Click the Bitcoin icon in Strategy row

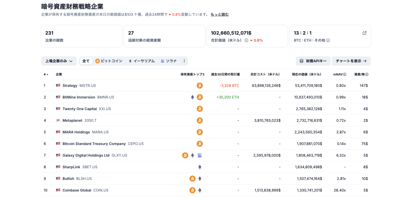(x=200, y=86)
